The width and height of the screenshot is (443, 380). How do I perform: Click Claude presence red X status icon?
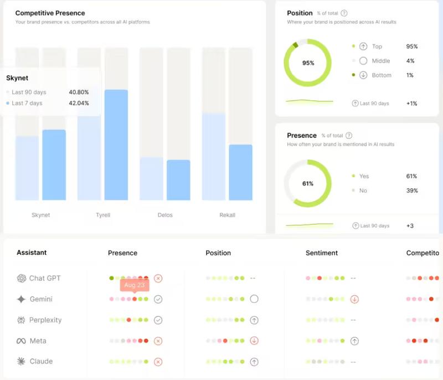coord(158,362)
